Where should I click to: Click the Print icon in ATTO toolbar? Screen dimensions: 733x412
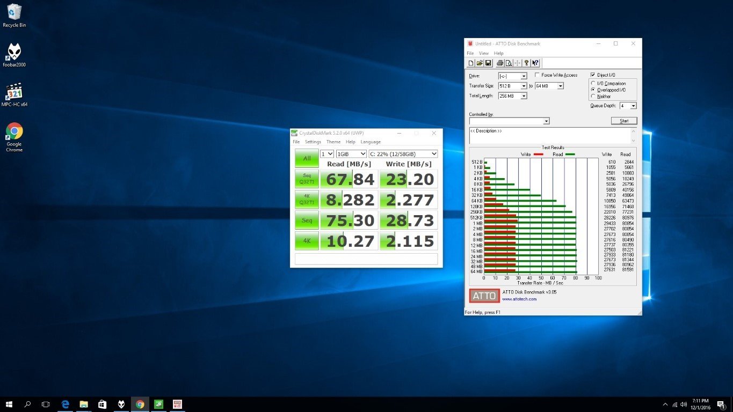[x=499, y=63]
